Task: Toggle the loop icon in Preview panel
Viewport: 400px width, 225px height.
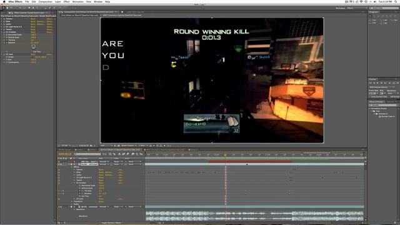Action: (x=394, y=83)
